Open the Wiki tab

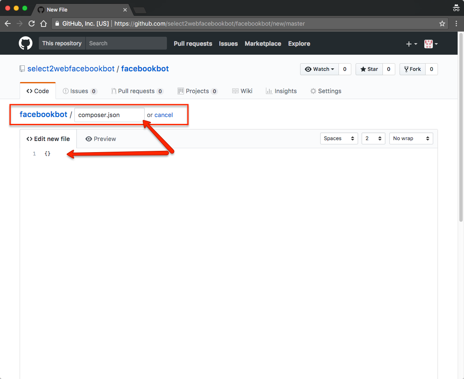point(242,91)
